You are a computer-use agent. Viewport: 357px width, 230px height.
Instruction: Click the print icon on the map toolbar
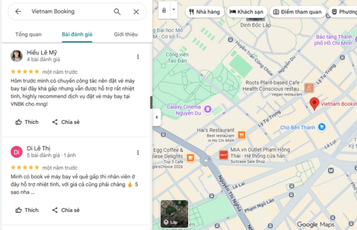click(x=164, y=10)
